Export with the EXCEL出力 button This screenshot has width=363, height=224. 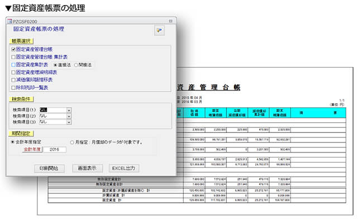pos(124,168)
